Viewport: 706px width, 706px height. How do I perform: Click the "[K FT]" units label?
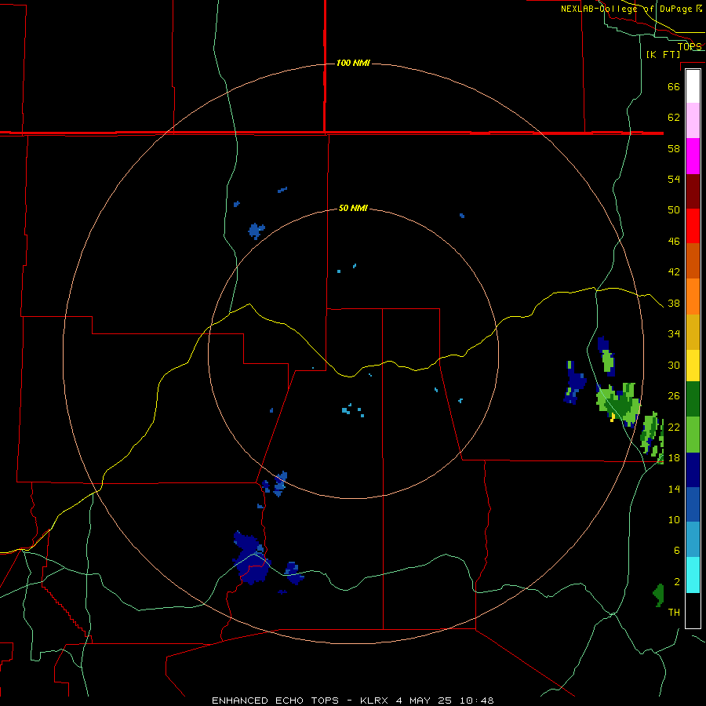[663, 54]
